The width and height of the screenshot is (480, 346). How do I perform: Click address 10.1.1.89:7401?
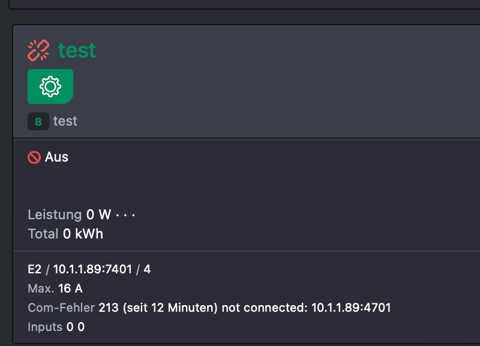92,269
